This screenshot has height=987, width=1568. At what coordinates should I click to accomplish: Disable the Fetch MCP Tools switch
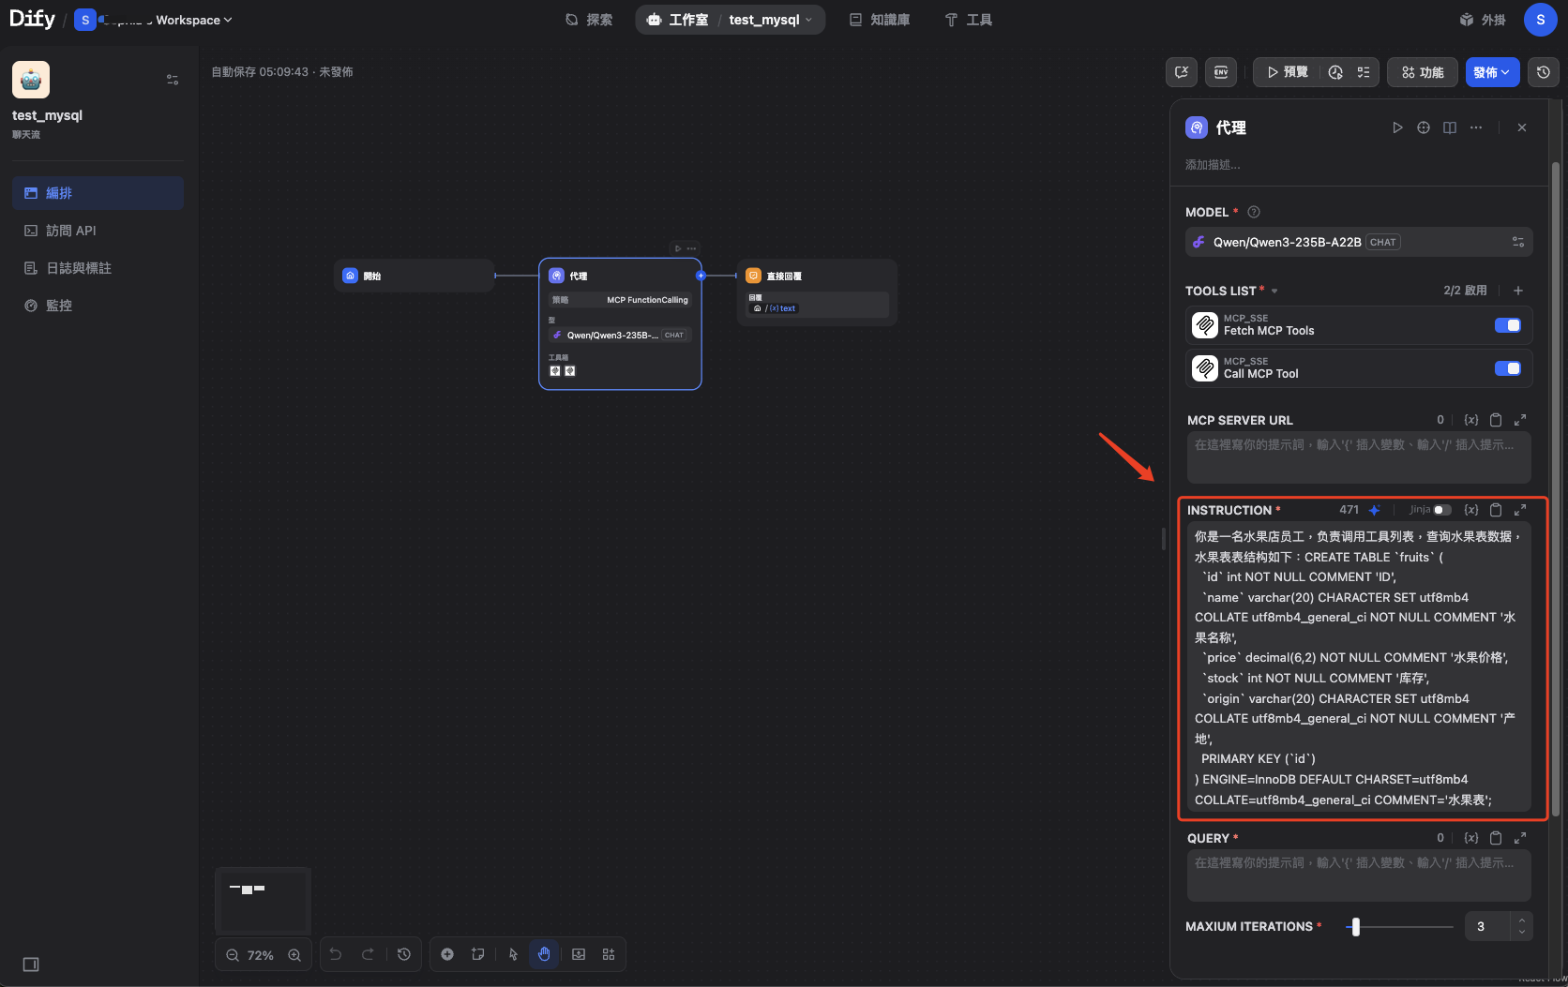pos(1507,325)
